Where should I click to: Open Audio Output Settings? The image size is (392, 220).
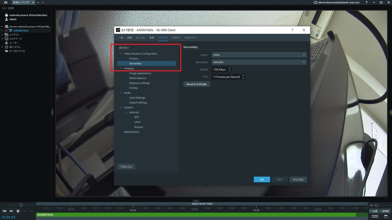138,103
